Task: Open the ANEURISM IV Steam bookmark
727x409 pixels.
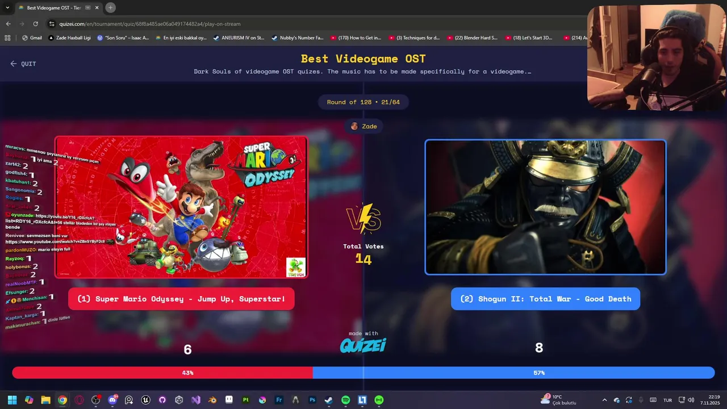Action: click(x=239, y=38)
